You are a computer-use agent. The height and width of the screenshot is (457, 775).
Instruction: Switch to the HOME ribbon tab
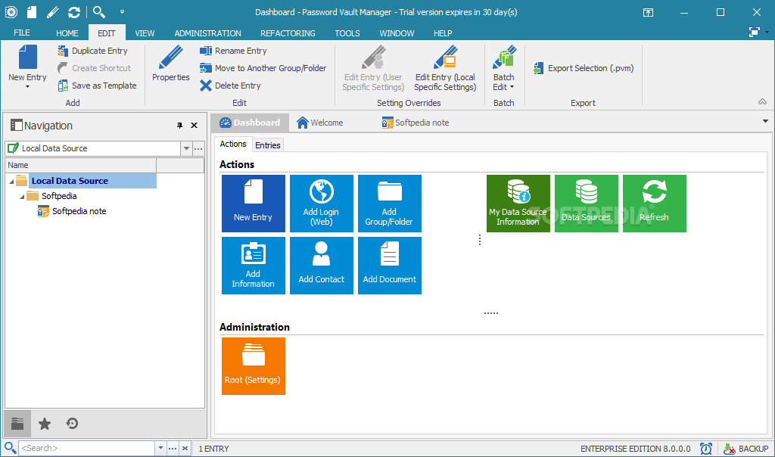pos(67,33)
